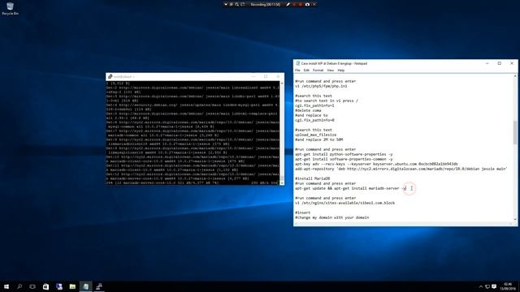
Task: Open the Recycle Bin desktop icon
Action: 10,8
